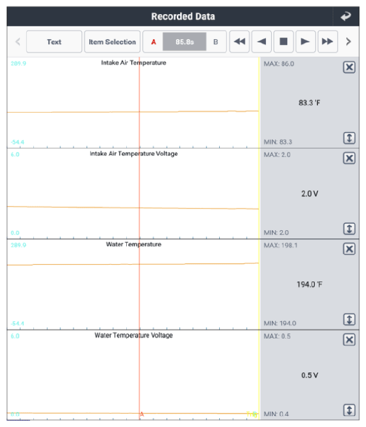This screenshot has height=427, width=366.
Task: Click the red A marker on timeline
Action: point(142,414)
